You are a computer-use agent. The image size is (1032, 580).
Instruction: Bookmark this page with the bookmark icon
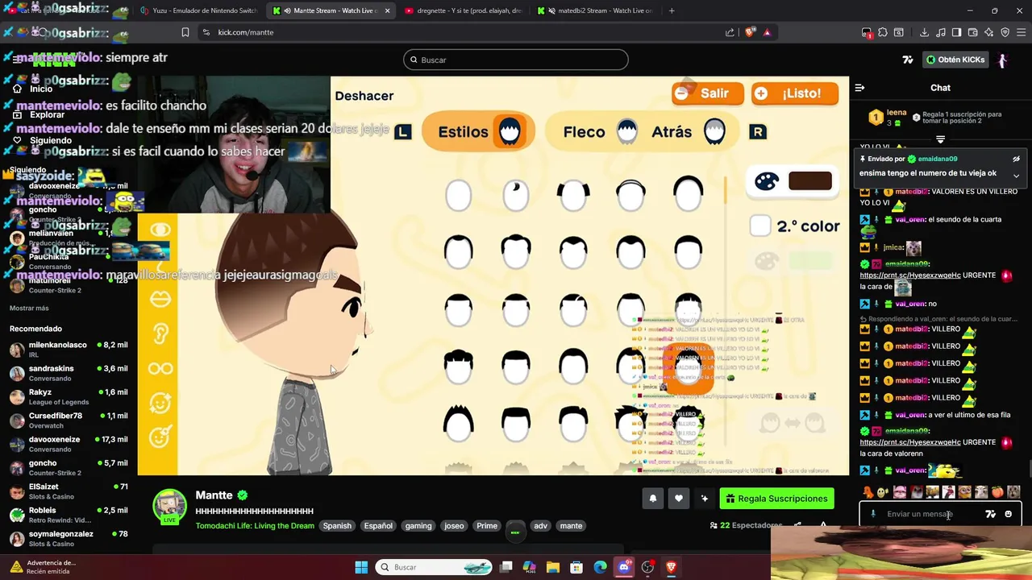(185, 32)
